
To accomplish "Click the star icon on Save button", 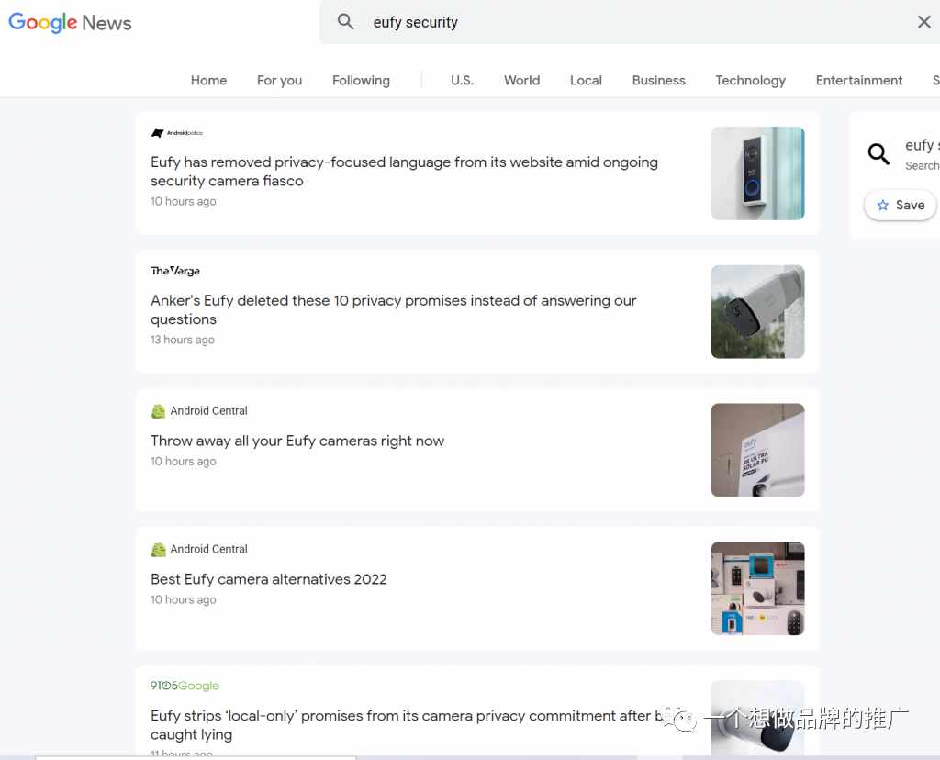I will click(x=882, y=205).
